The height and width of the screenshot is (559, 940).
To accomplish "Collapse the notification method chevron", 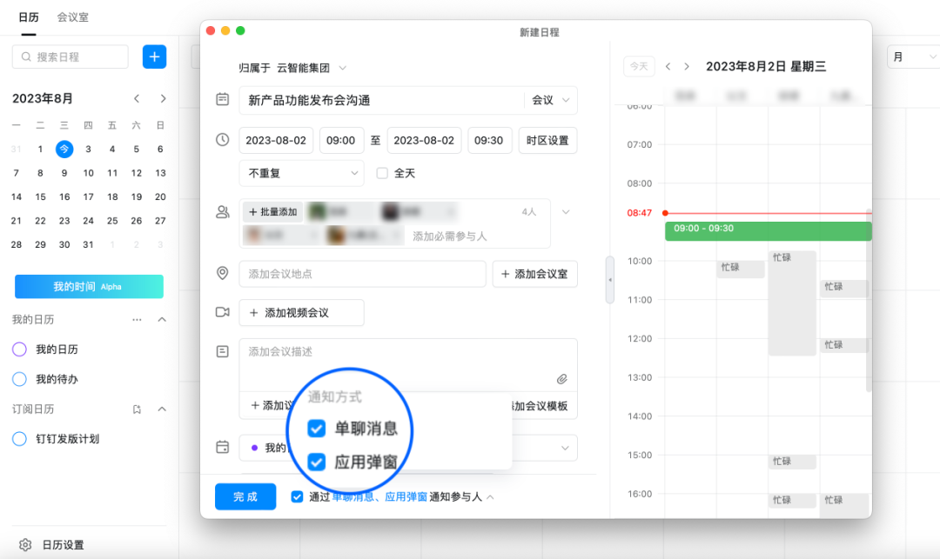I will (x=490, y=497).
